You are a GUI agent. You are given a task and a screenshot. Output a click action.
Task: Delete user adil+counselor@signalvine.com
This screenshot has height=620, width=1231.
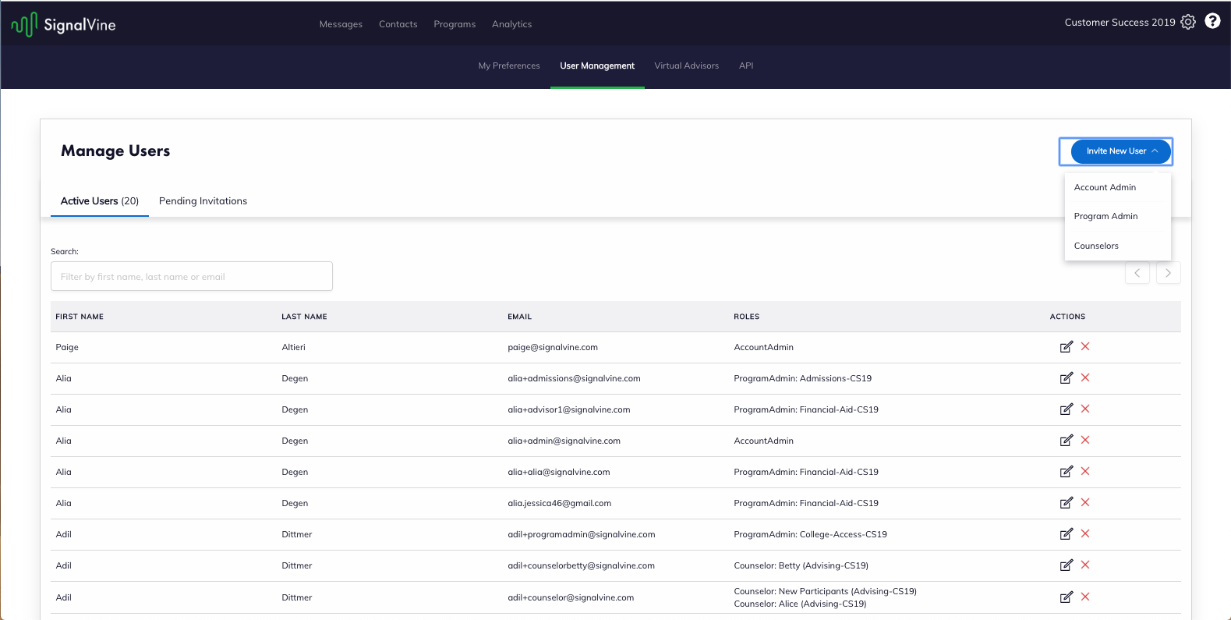pos(1085,597)
